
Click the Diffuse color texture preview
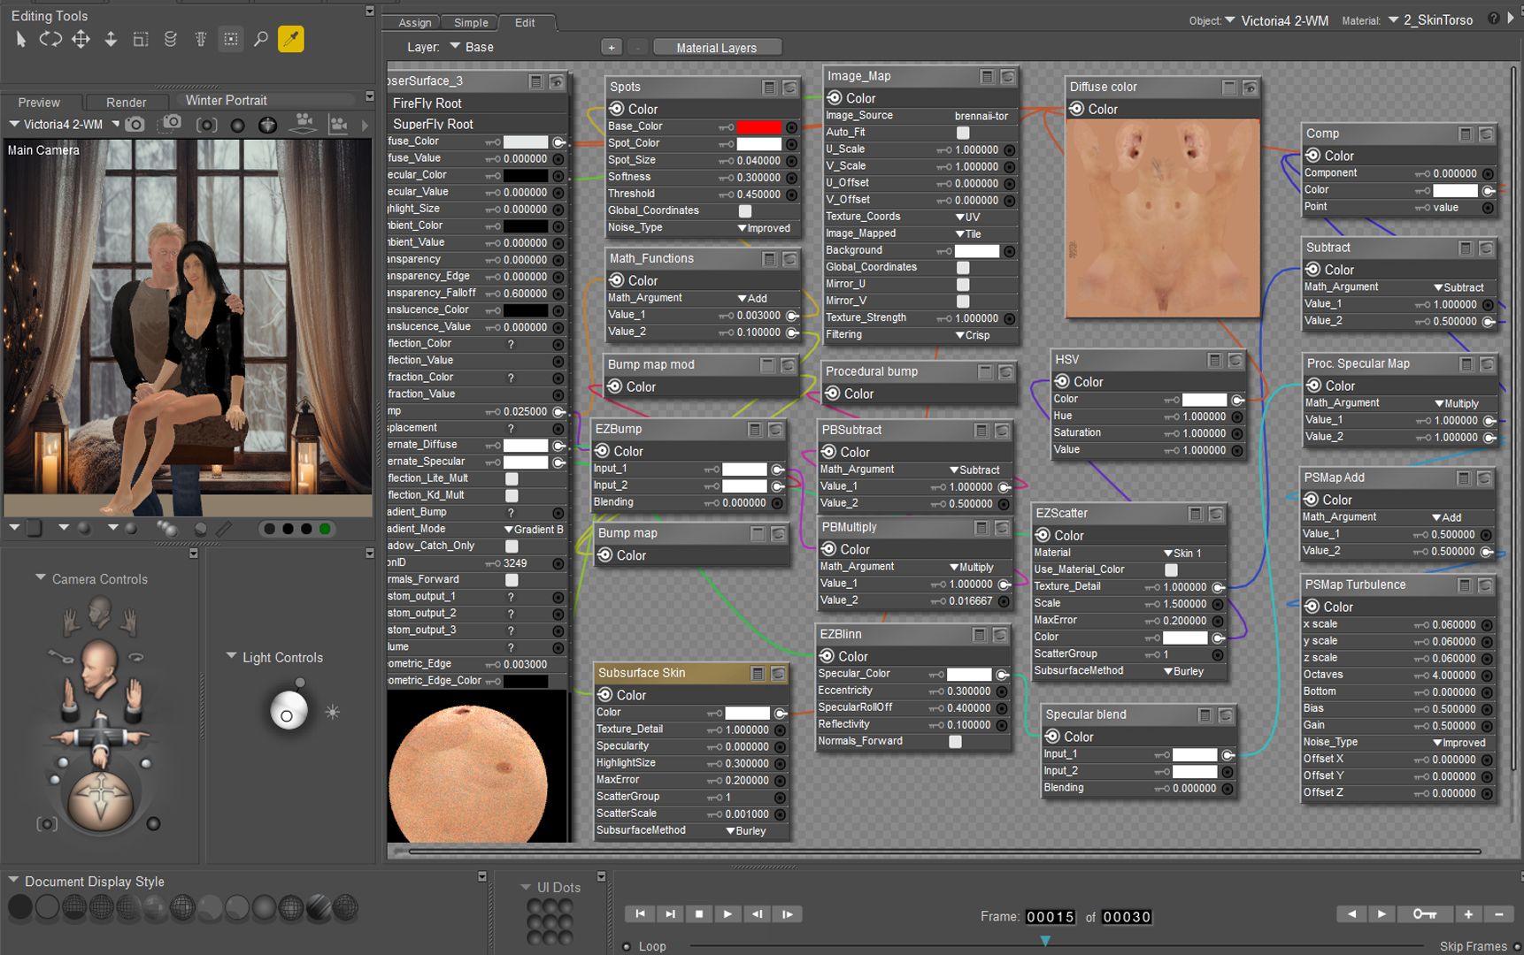coord(1163,218)
